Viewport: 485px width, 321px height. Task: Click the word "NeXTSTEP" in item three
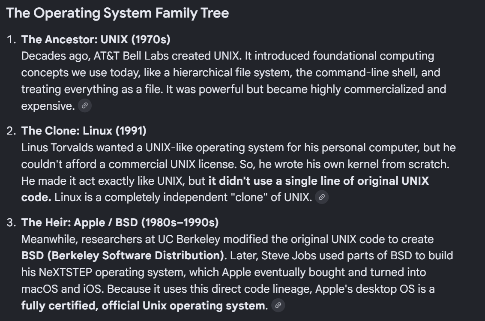point(65,273)
